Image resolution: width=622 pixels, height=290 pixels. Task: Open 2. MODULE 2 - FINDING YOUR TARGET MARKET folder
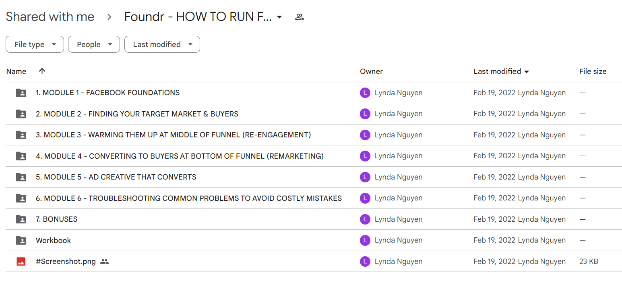137,114
